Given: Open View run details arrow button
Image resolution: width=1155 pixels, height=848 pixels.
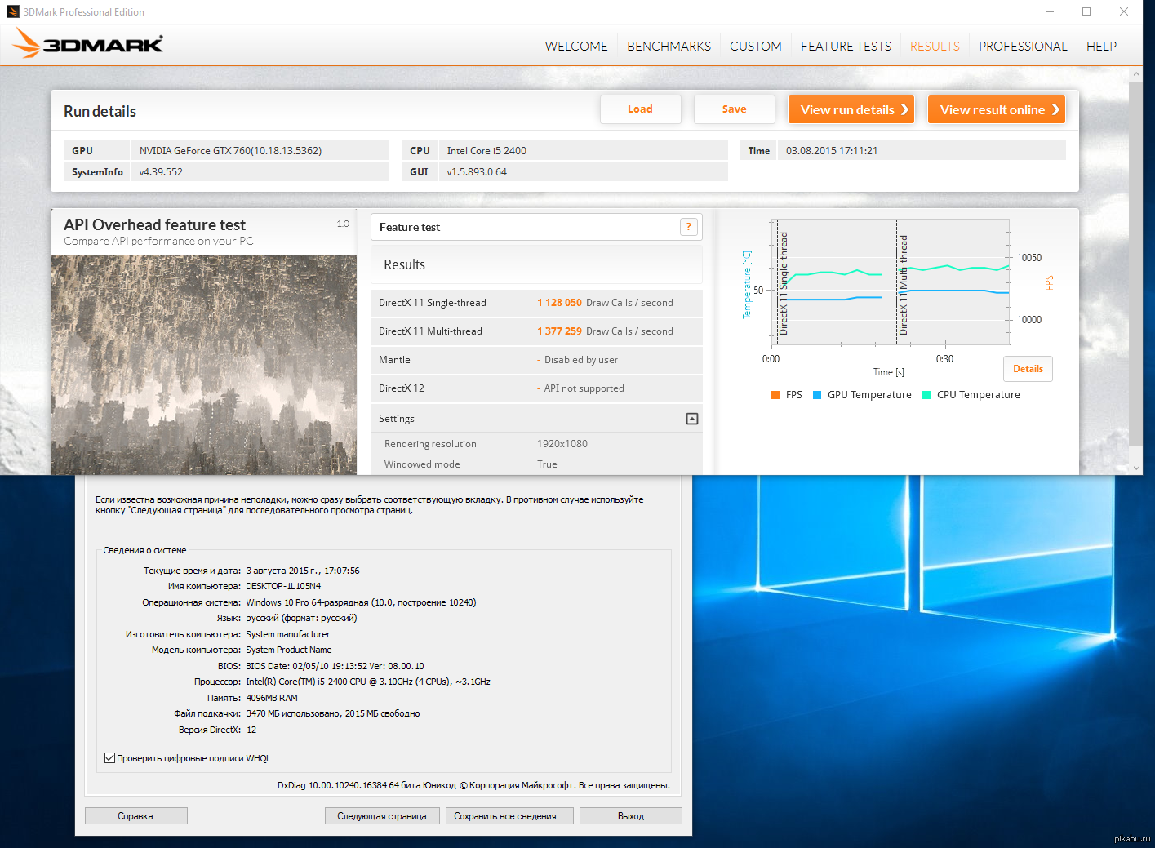Looking at the screenshot, I should (851, 109).
